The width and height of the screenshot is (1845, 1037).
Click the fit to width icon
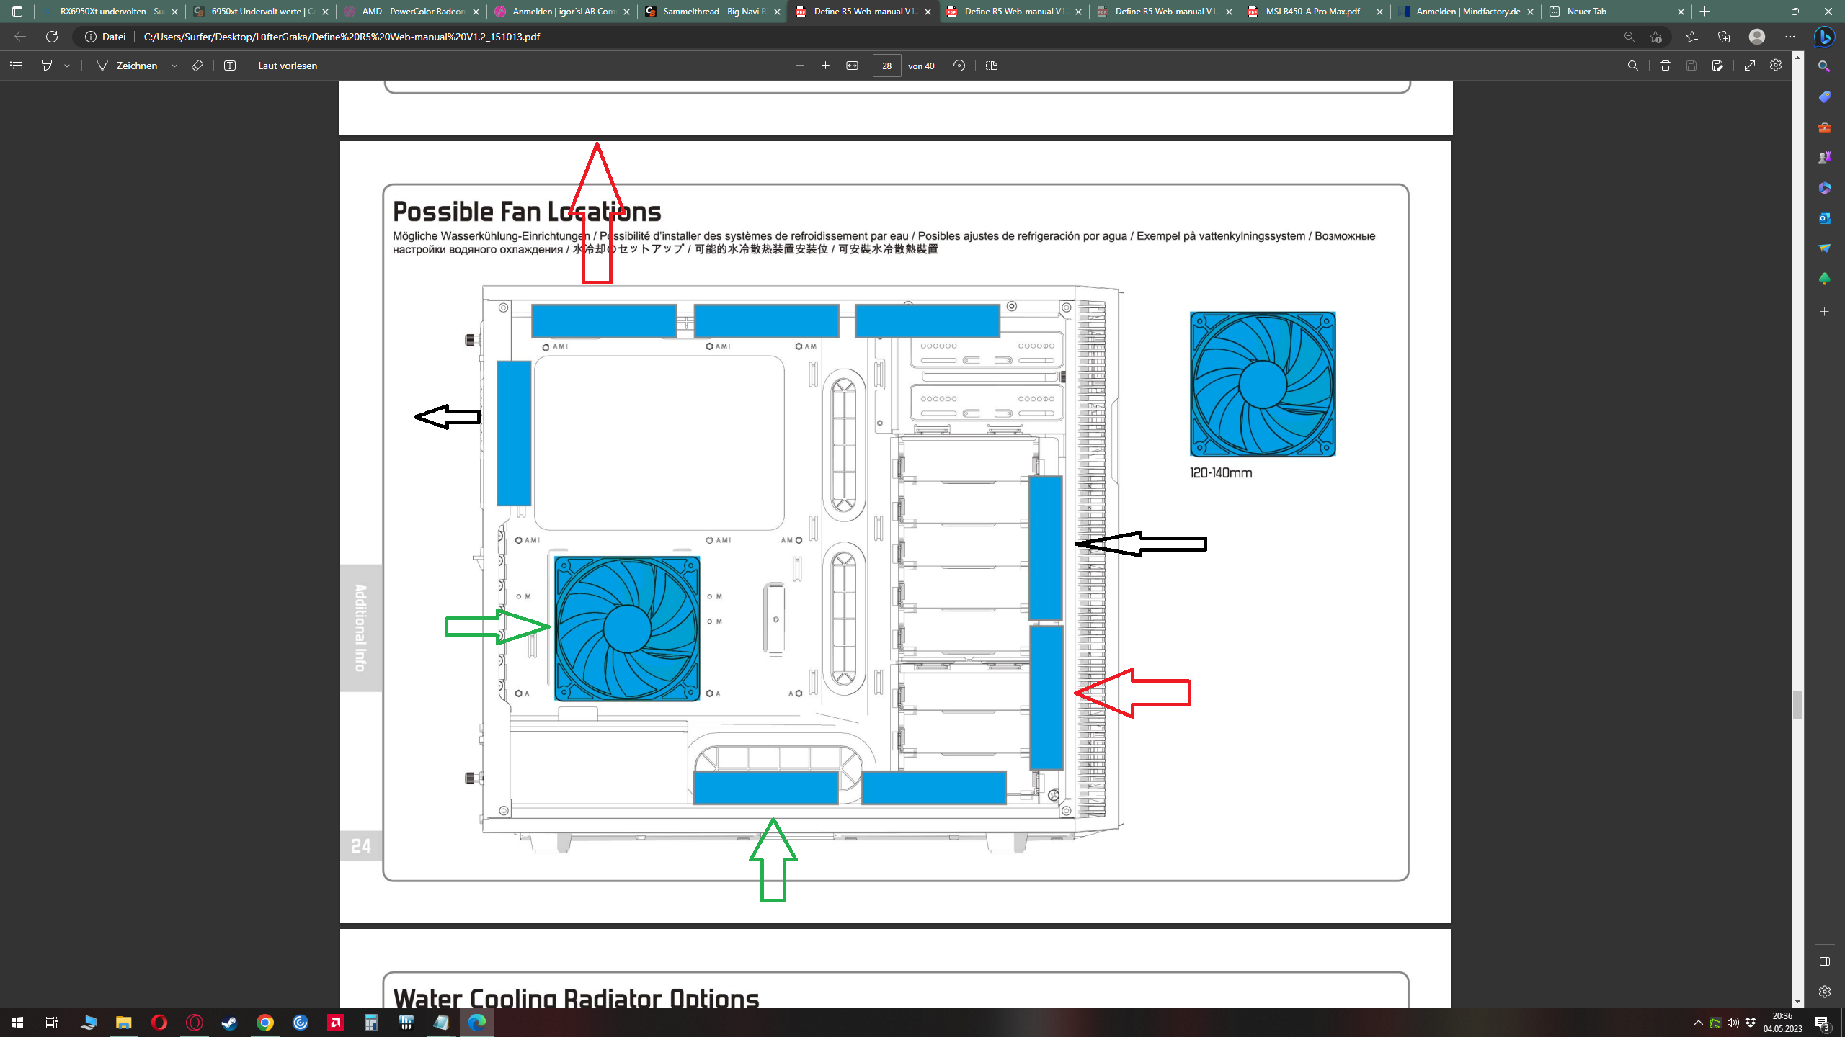pyautogui.click(x=852, y=66)
